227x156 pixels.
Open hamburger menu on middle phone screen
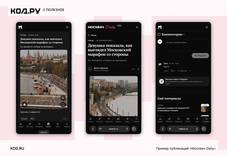pos(137,27)
